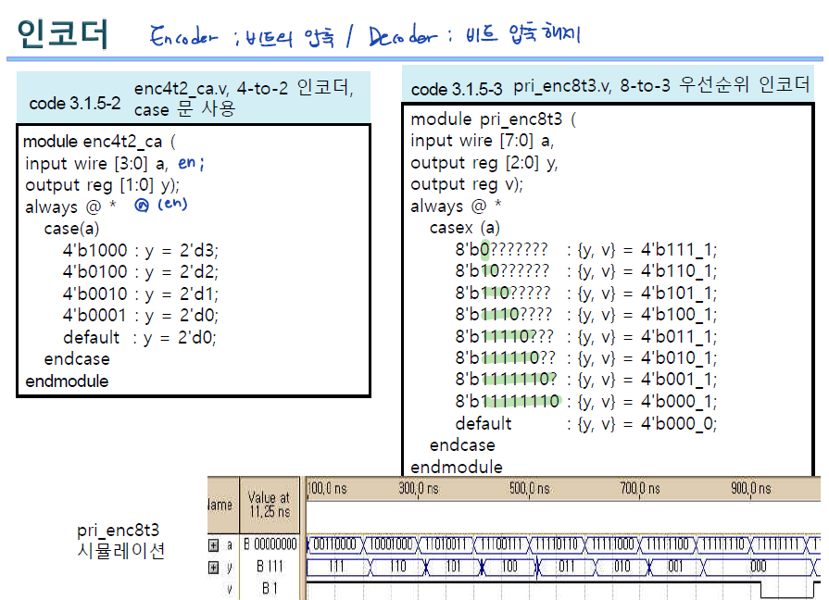Click 'endmodule' in the pri_enc8t3 code
The height and width of the screenshot is (600, 829).
coord(457,468)
